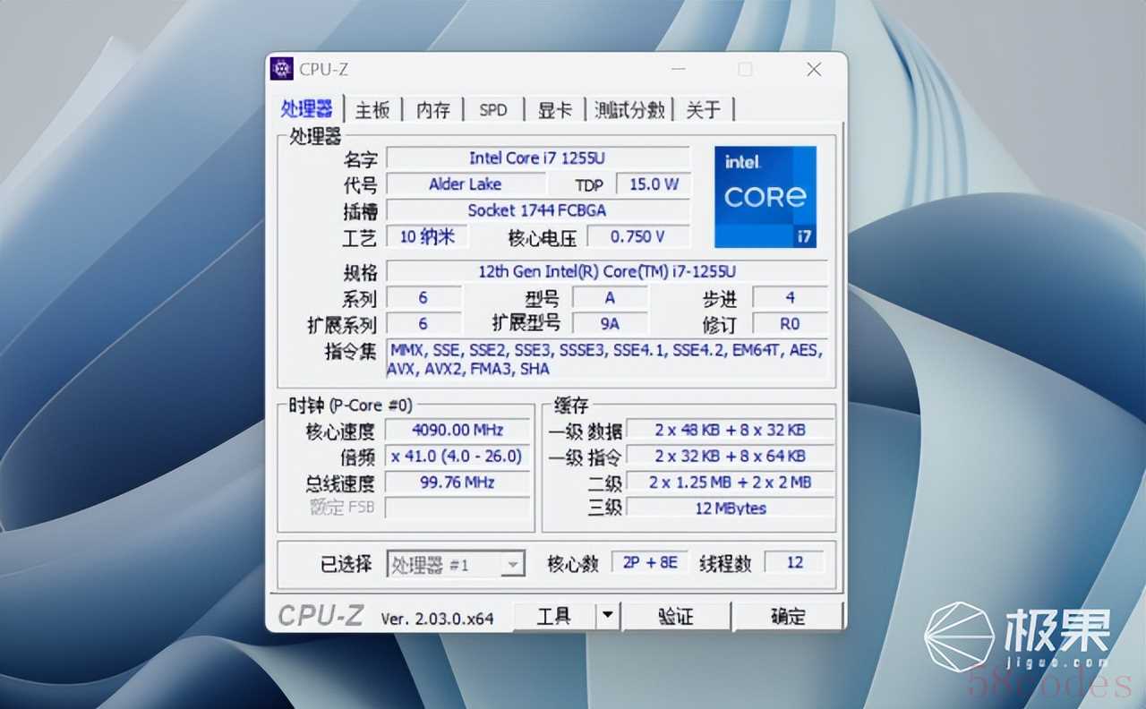Viewport: 1146px width, 709px height.
Task: Click the version text Ver. 2.03.0.x64
Action: click(437, 618)
